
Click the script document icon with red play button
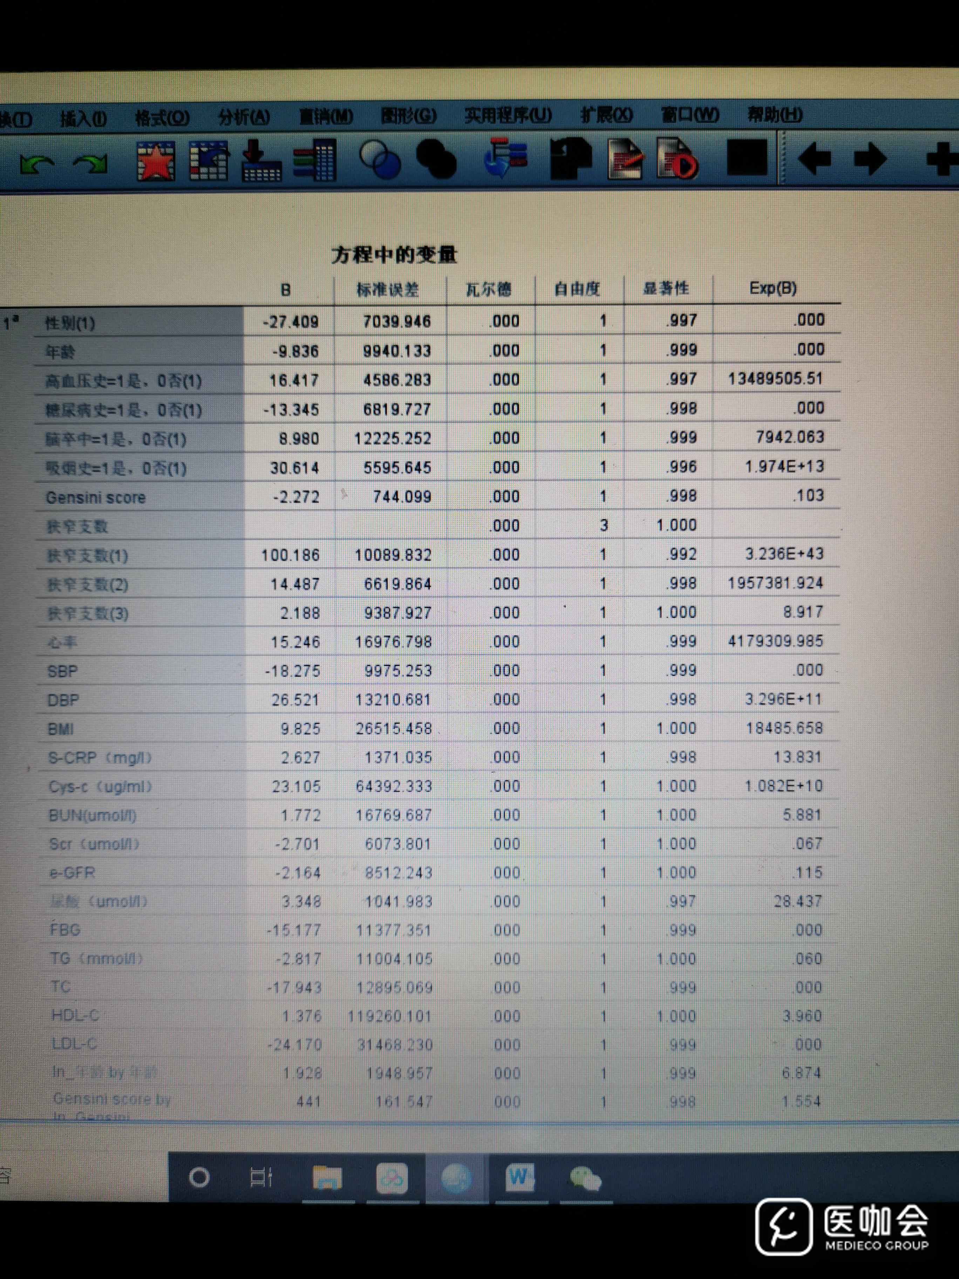pyautogui.click(x=676, y=157)
